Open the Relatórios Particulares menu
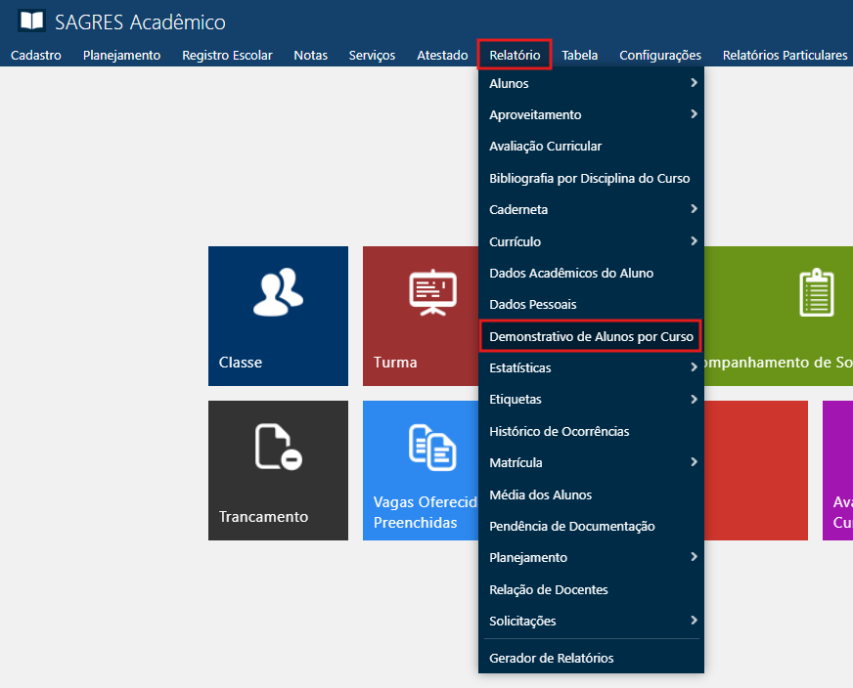Screen dimensions: 853x688 point(785,55)
